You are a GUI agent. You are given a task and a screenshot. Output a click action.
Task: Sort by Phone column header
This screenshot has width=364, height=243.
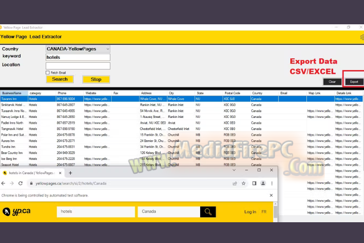coord(70,93)
